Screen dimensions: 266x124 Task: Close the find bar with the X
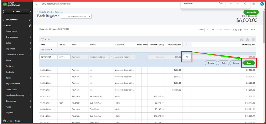[x=245, y=3]
